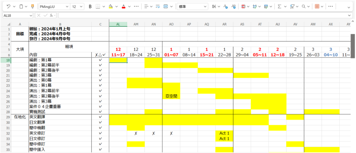The height and width of the screenshot is (153, 356).
Task: Toggle Bold formatting
Action: pyautogui.click(x=90, y=6)
